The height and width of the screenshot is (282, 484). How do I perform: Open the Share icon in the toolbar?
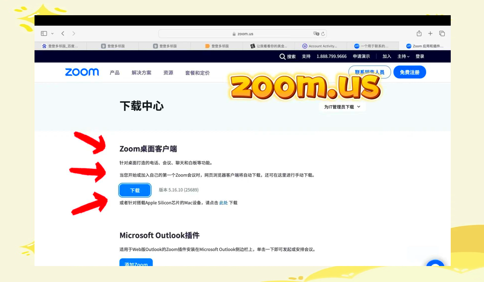pyautogui.click(x=419, y=33)
